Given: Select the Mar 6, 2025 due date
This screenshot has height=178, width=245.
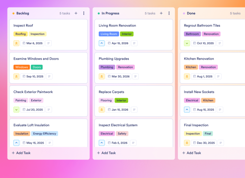Looking at the screenshot, I should pos(32,43).
